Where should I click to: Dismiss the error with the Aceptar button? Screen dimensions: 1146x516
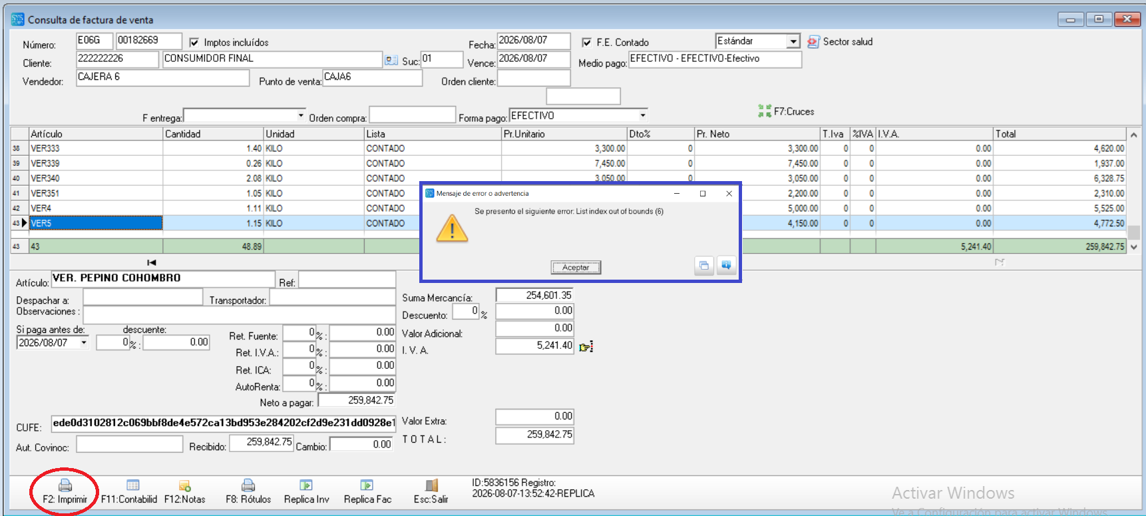576,267
